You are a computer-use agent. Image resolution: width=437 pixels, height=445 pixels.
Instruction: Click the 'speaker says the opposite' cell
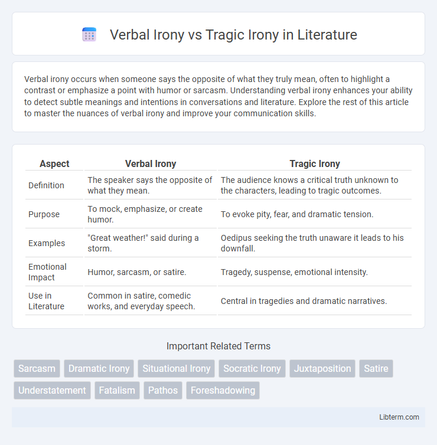(151, 185)
